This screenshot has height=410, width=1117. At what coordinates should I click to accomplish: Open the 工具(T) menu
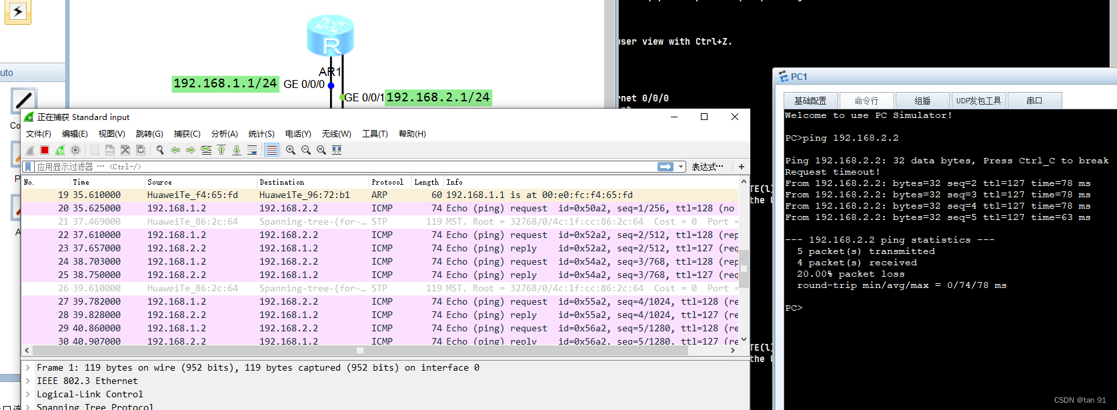(x=375, y=134)
